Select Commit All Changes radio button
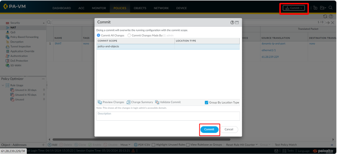Screen dimensions: 337x154 98,36
